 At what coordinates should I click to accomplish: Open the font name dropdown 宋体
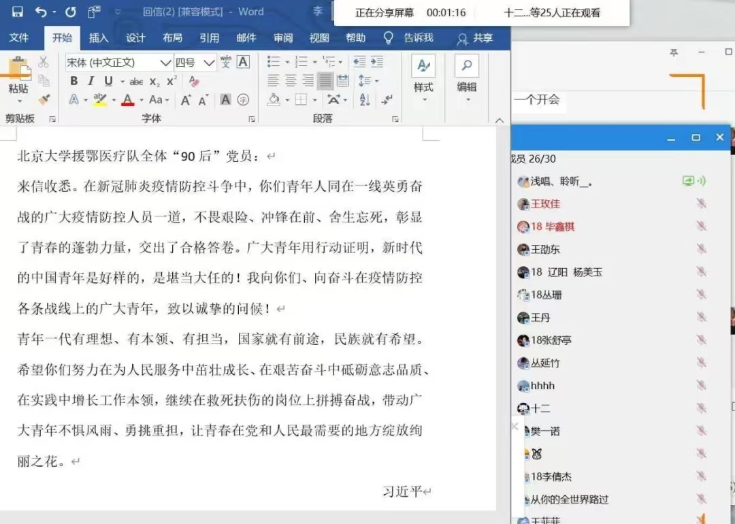165,63
